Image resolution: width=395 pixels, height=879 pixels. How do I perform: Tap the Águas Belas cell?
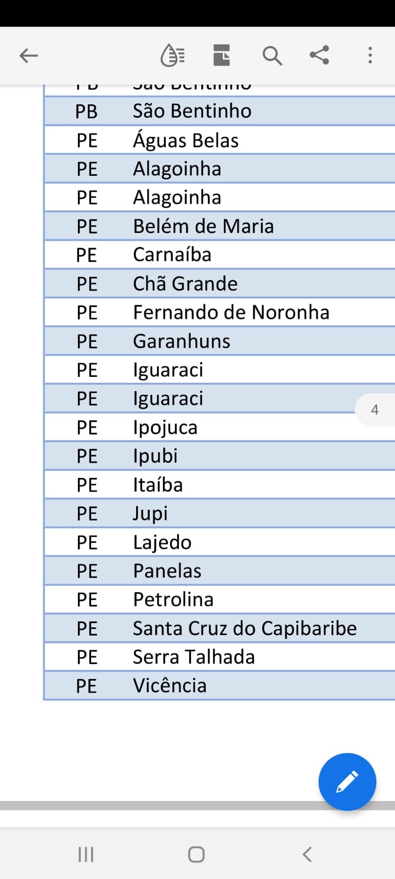coord(186,141)
